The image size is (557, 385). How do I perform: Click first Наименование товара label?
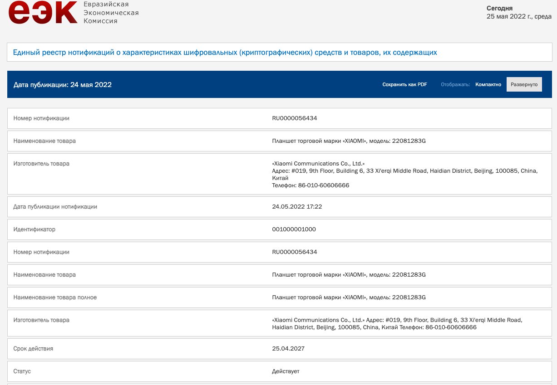[x=44, y=141]
